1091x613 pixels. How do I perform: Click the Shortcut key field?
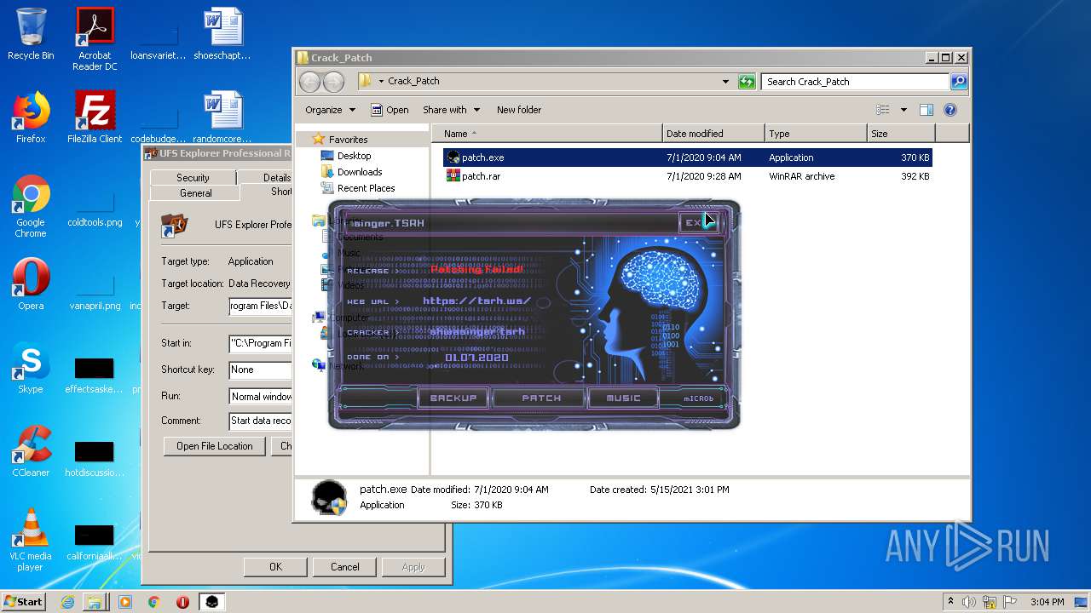click(260, 370)
